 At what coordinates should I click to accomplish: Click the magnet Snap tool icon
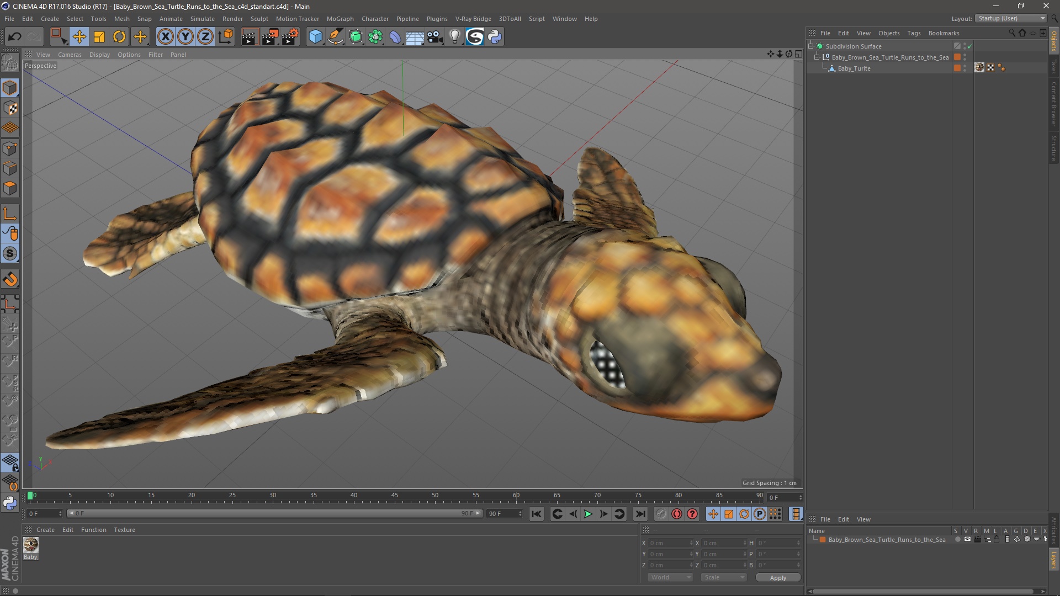pyautogui.click(x=10, y=280)
